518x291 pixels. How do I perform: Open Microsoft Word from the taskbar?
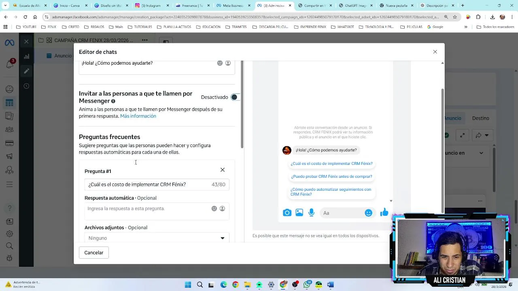330,285
